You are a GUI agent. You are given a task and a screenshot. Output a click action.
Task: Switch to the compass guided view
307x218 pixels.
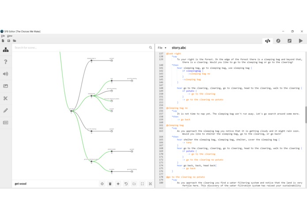278,41
